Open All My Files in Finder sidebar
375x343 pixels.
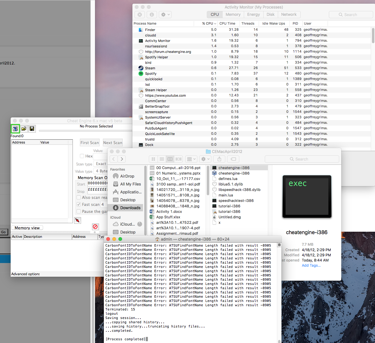pyautogui.click(x=127, y=184)
